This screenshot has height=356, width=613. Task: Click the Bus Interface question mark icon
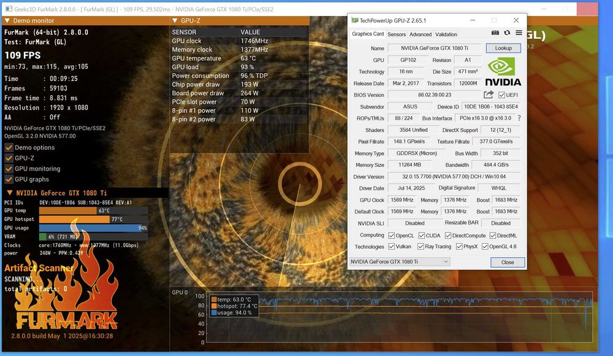(x=519, y=118)
